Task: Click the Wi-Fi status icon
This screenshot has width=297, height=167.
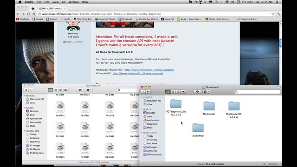Action: point(227,2)
